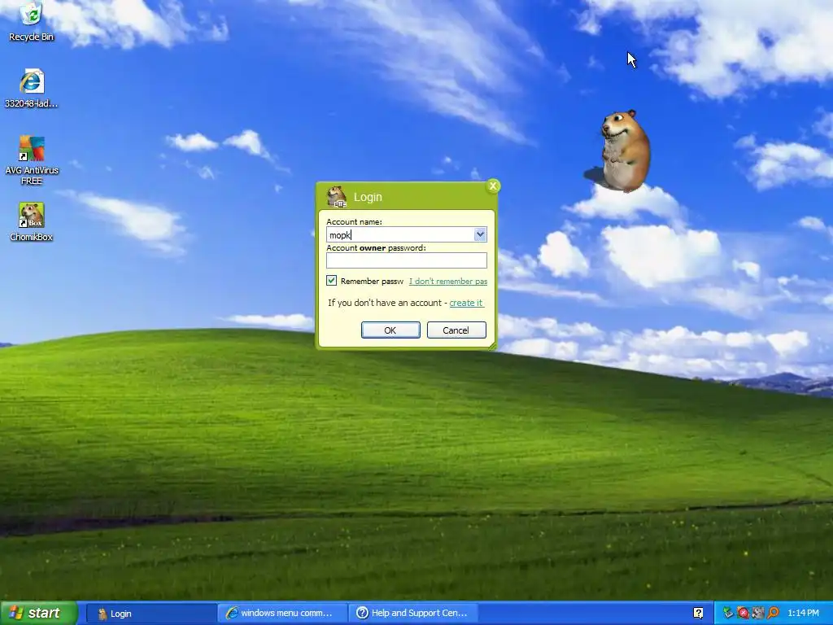Dismiss the dialog with Cancel button
This screenshot has height=625, width=833.
click(456, 330)
